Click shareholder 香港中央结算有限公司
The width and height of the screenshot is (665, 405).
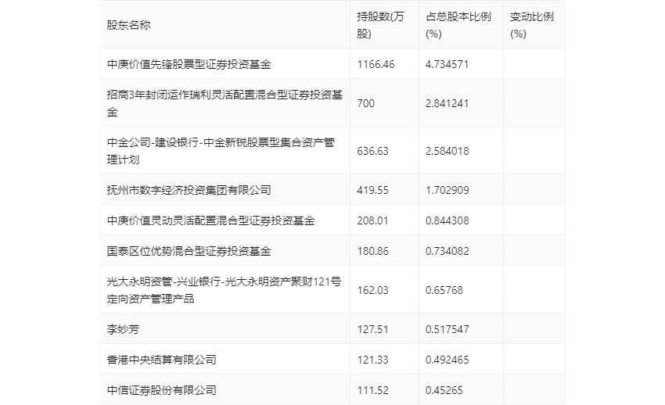(x=162, y=360)
